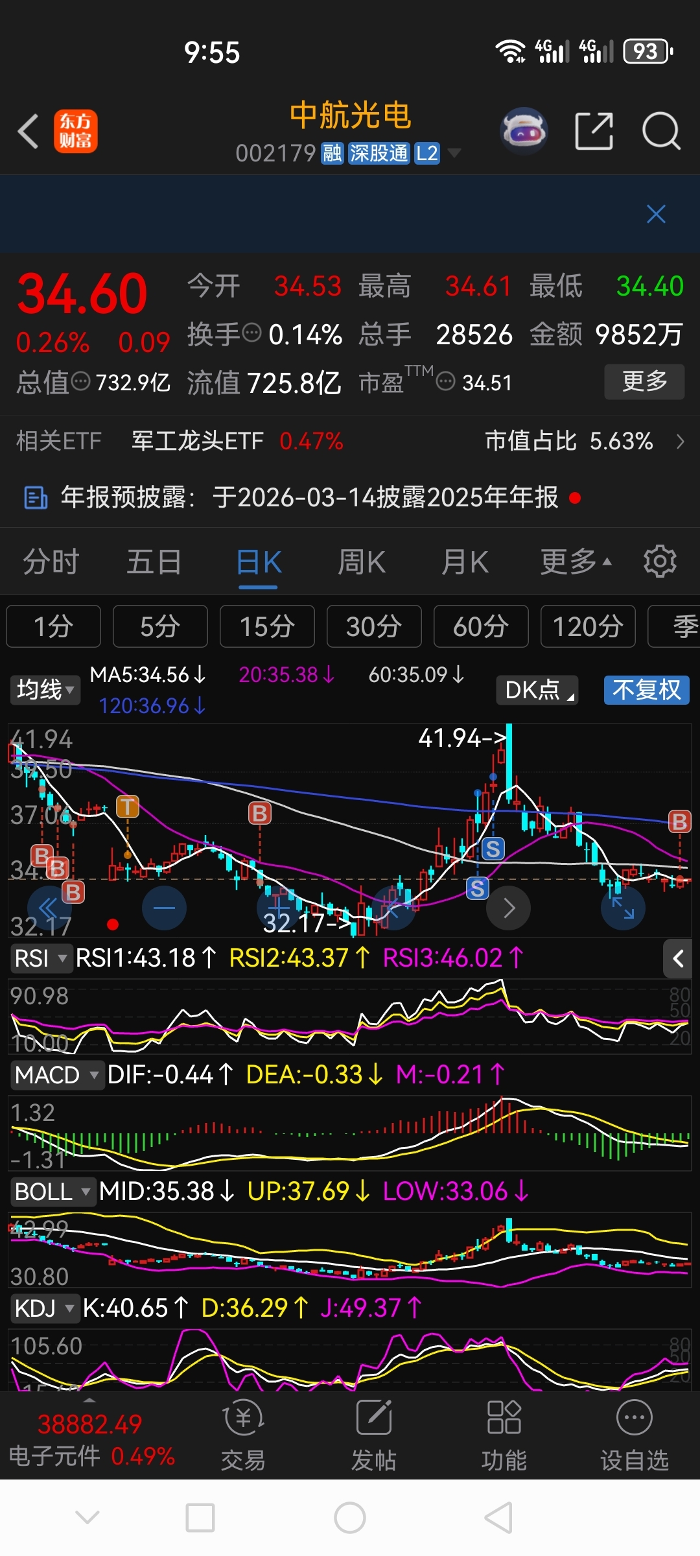Tap the 东方财富 logo icon
The image size is (700, 1556).
coord(76,131)
